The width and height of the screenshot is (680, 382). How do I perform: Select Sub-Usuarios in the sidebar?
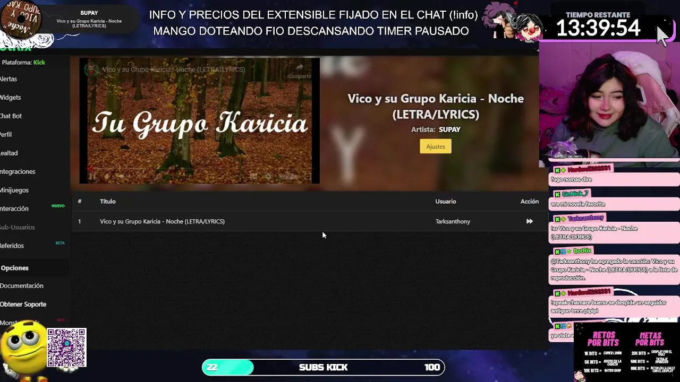[x=18, y=228]
